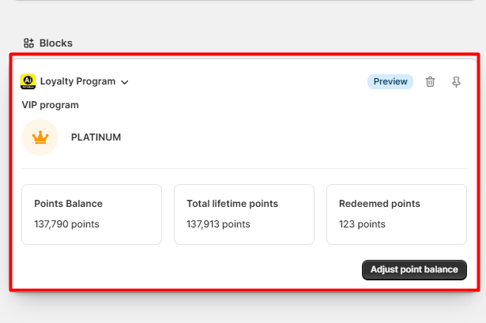Click the 137,790 points value
The height and width of the screenshot is (323, 486).
coord(66,224)
